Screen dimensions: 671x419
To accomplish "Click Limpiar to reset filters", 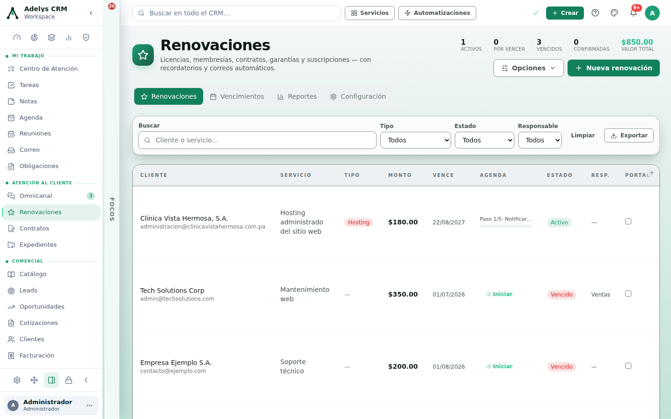I will click(x=583, y=135).
